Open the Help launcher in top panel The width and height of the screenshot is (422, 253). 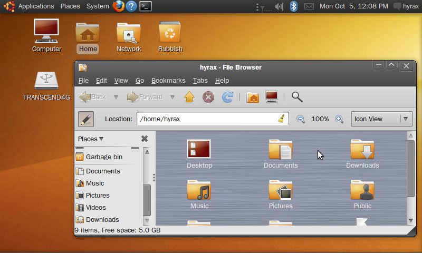point(131,6)
